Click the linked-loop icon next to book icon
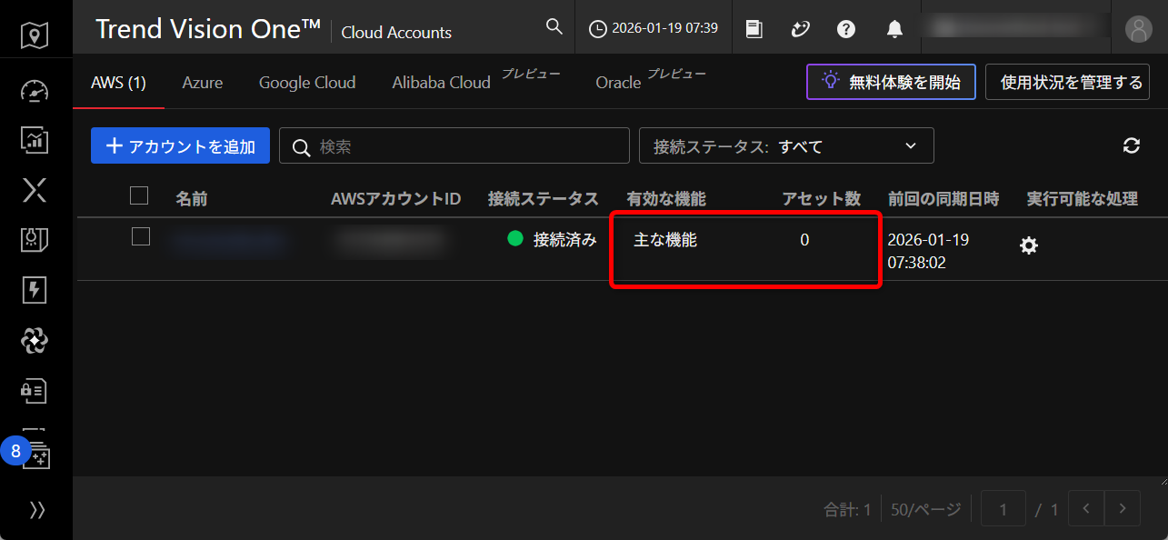1168x540 pixels. click(x=800, y=28)
